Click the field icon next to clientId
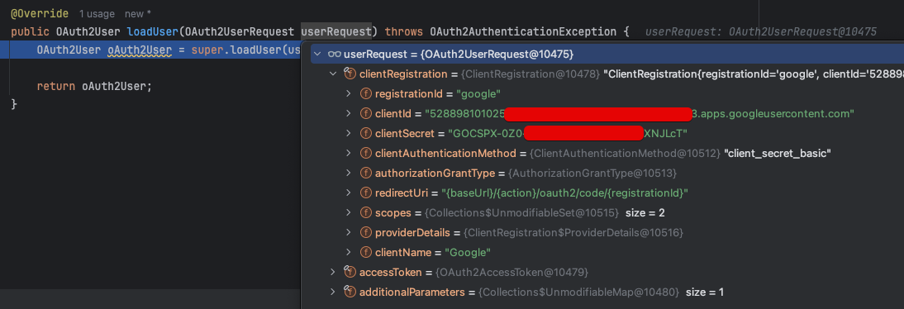 point(365,113)
